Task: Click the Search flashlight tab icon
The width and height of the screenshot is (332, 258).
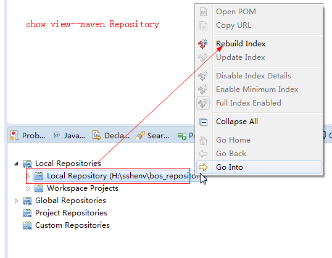Action: (140, 135)
